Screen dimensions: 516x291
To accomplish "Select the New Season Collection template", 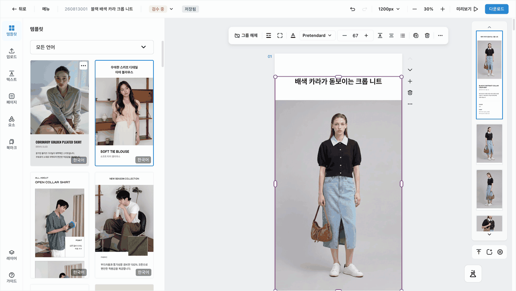I will click(124, 225).
